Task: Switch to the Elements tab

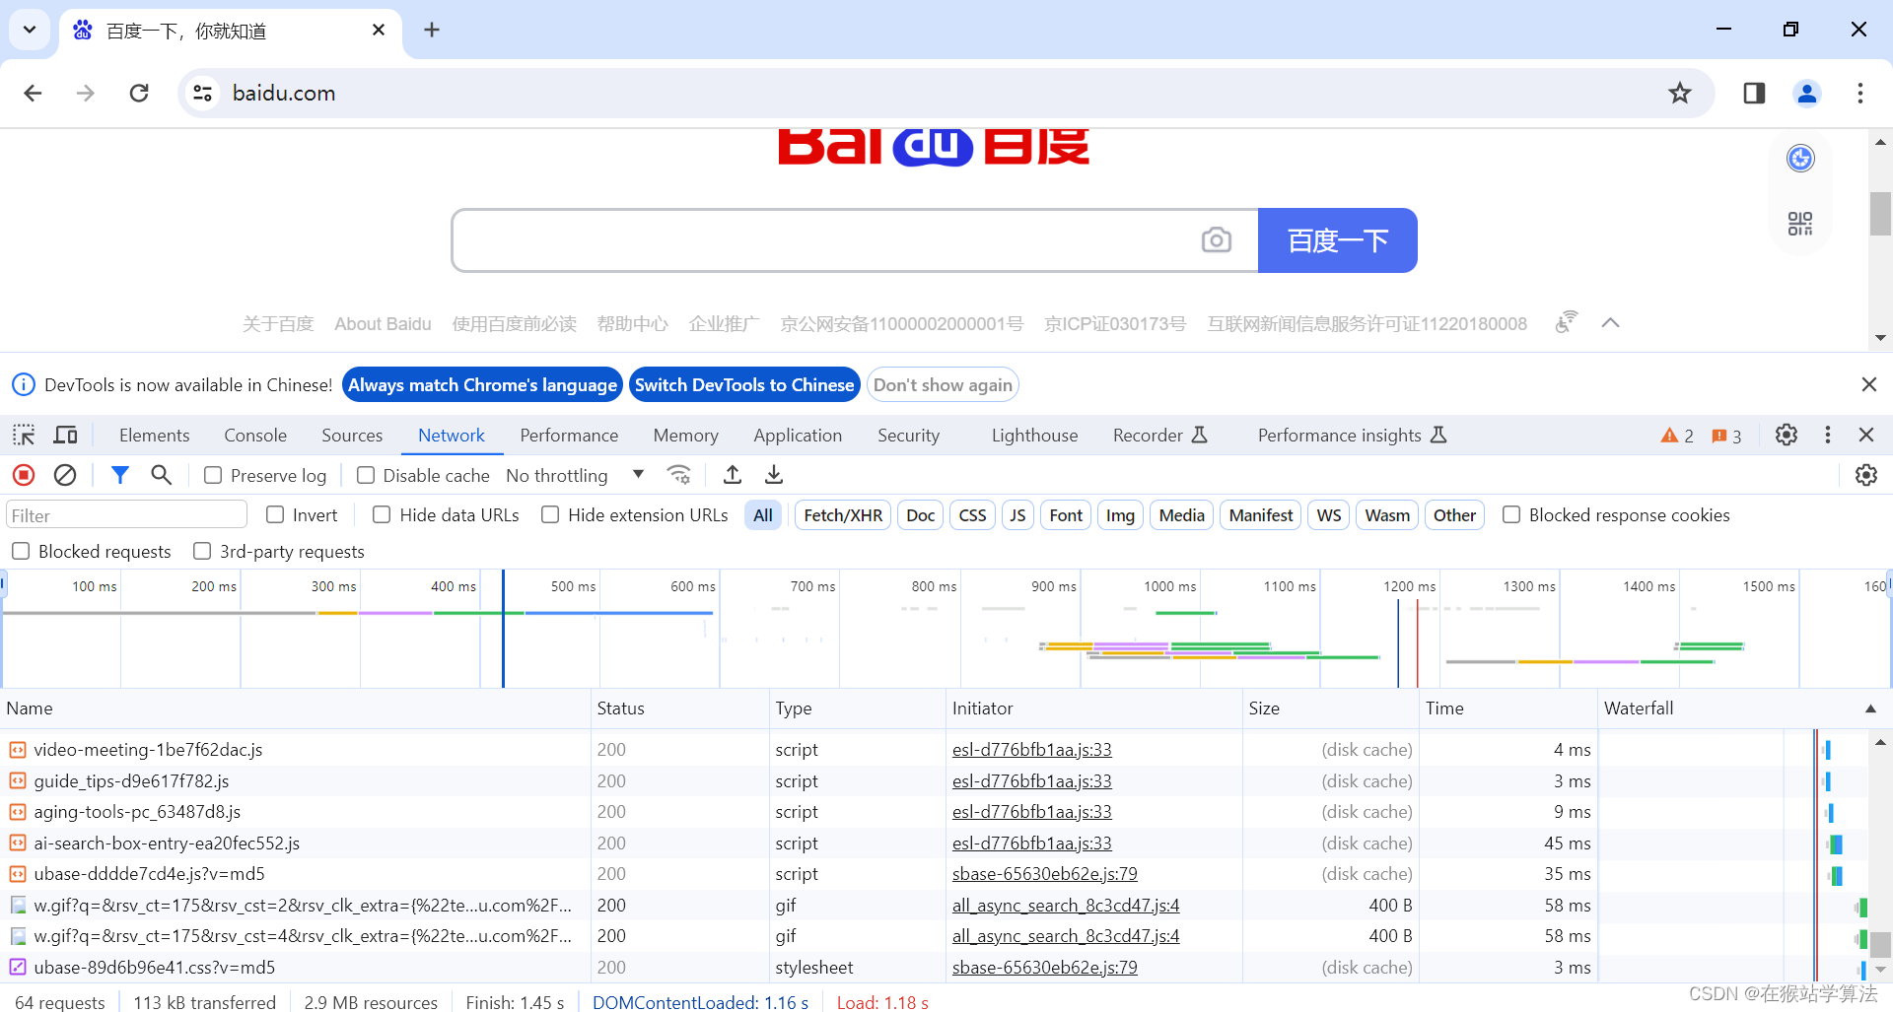Action: (x=154, y=436)
